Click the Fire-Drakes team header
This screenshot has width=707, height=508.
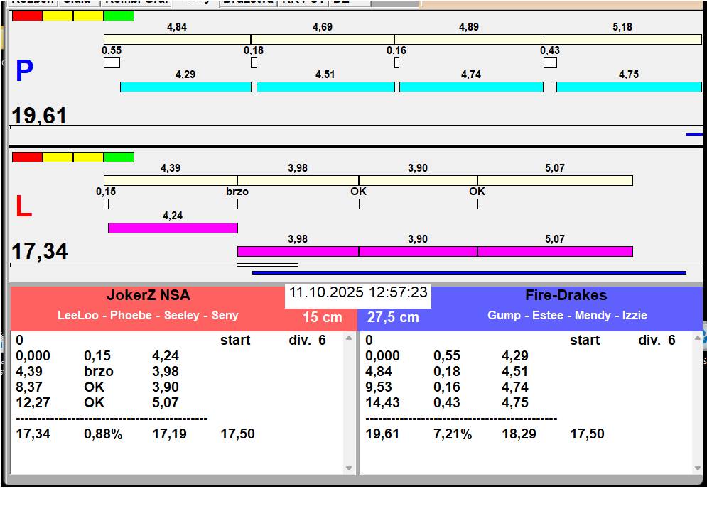566,296
